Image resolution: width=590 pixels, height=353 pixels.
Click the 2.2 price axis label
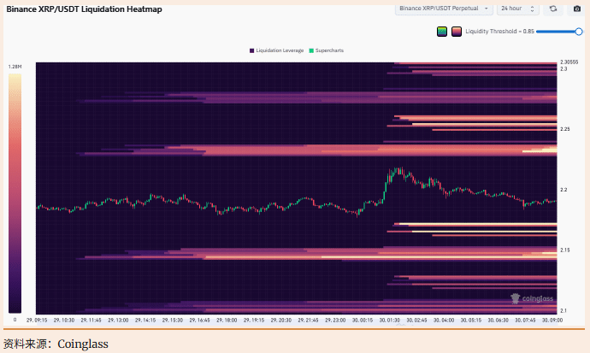click(563, 190)
